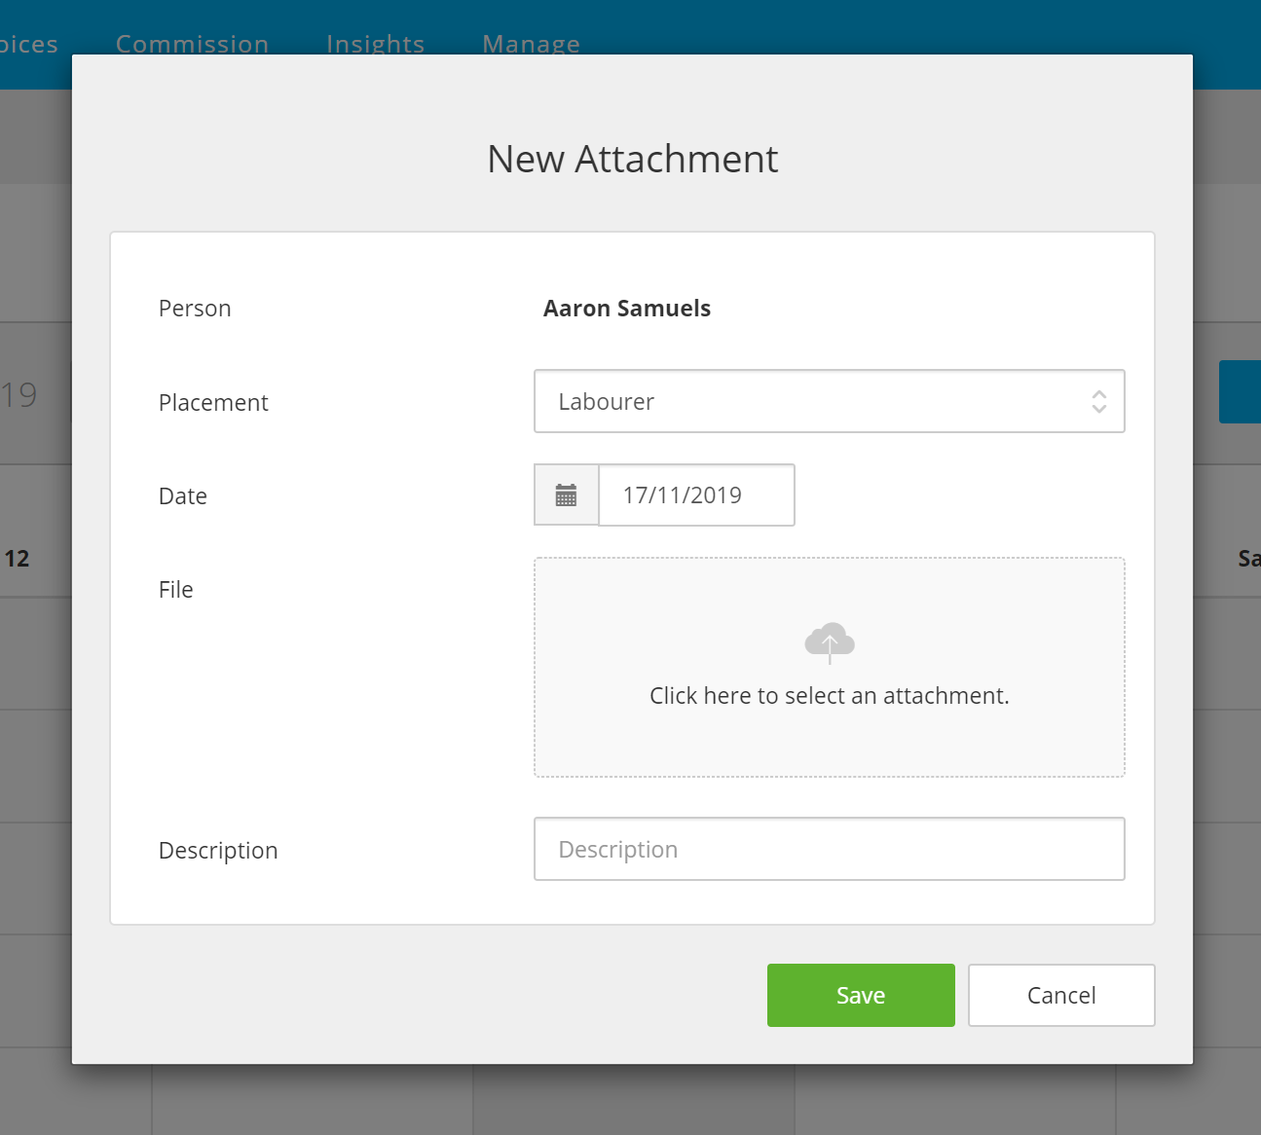Open the calendar date picker icon
This screenshot has height=1135, width=1261.
tap(566, 495)
